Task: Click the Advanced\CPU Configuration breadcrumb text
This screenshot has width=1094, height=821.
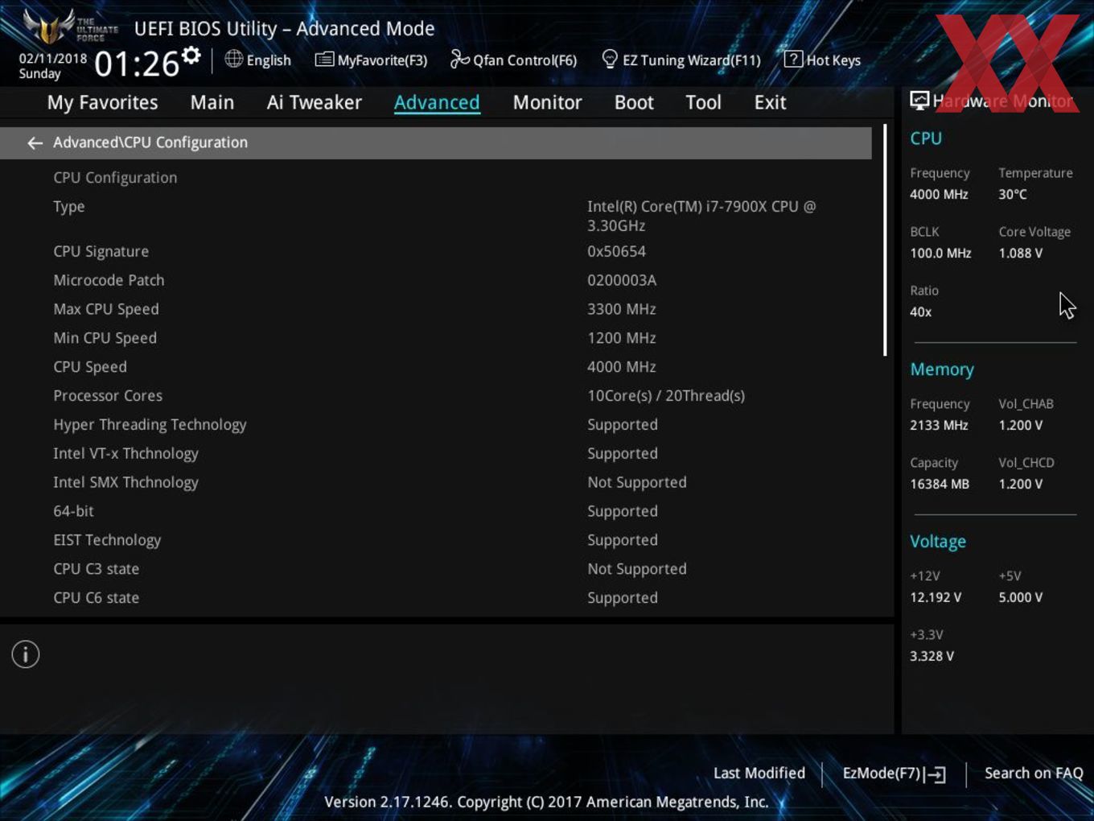Action: pos(150,142)
